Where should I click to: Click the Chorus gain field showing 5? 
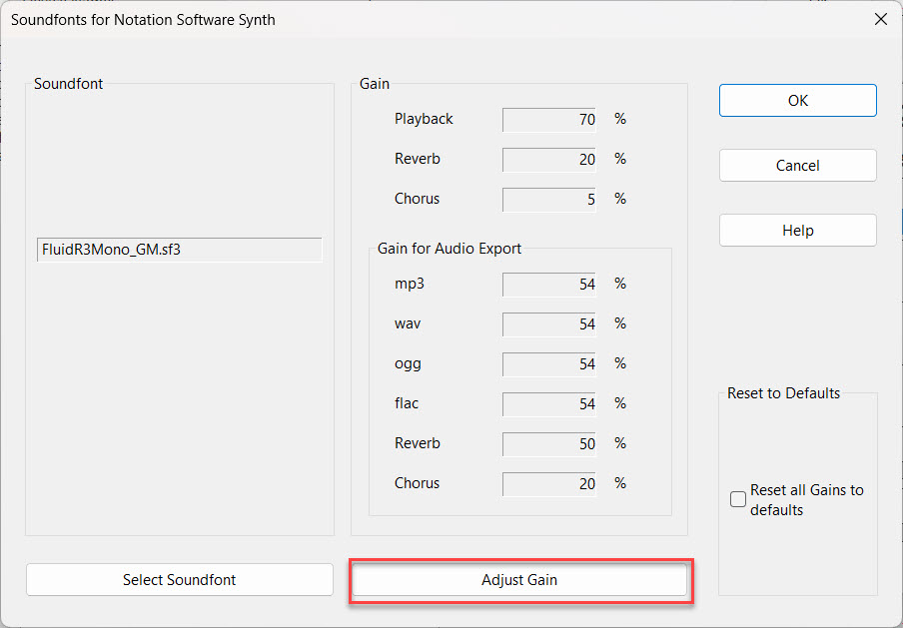(x=549, y=200)
